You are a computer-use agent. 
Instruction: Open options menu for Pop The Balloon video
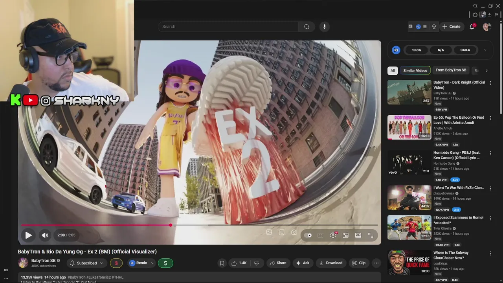coord(490,118)
